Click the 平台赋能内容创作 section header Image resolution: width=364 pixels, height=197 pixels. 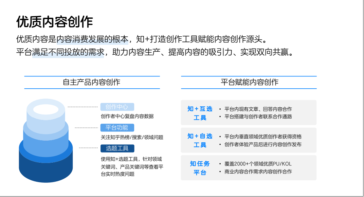click(249, 82)
